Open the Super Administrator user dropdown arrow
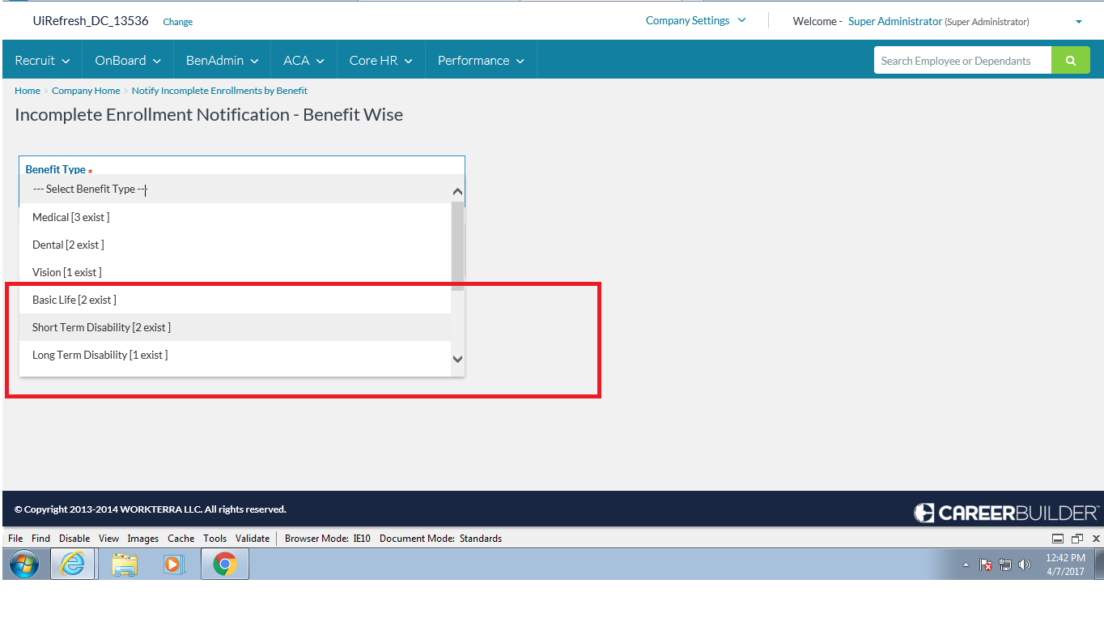1104x622 pixels. pyautogui.click(x=1078, y=22)
